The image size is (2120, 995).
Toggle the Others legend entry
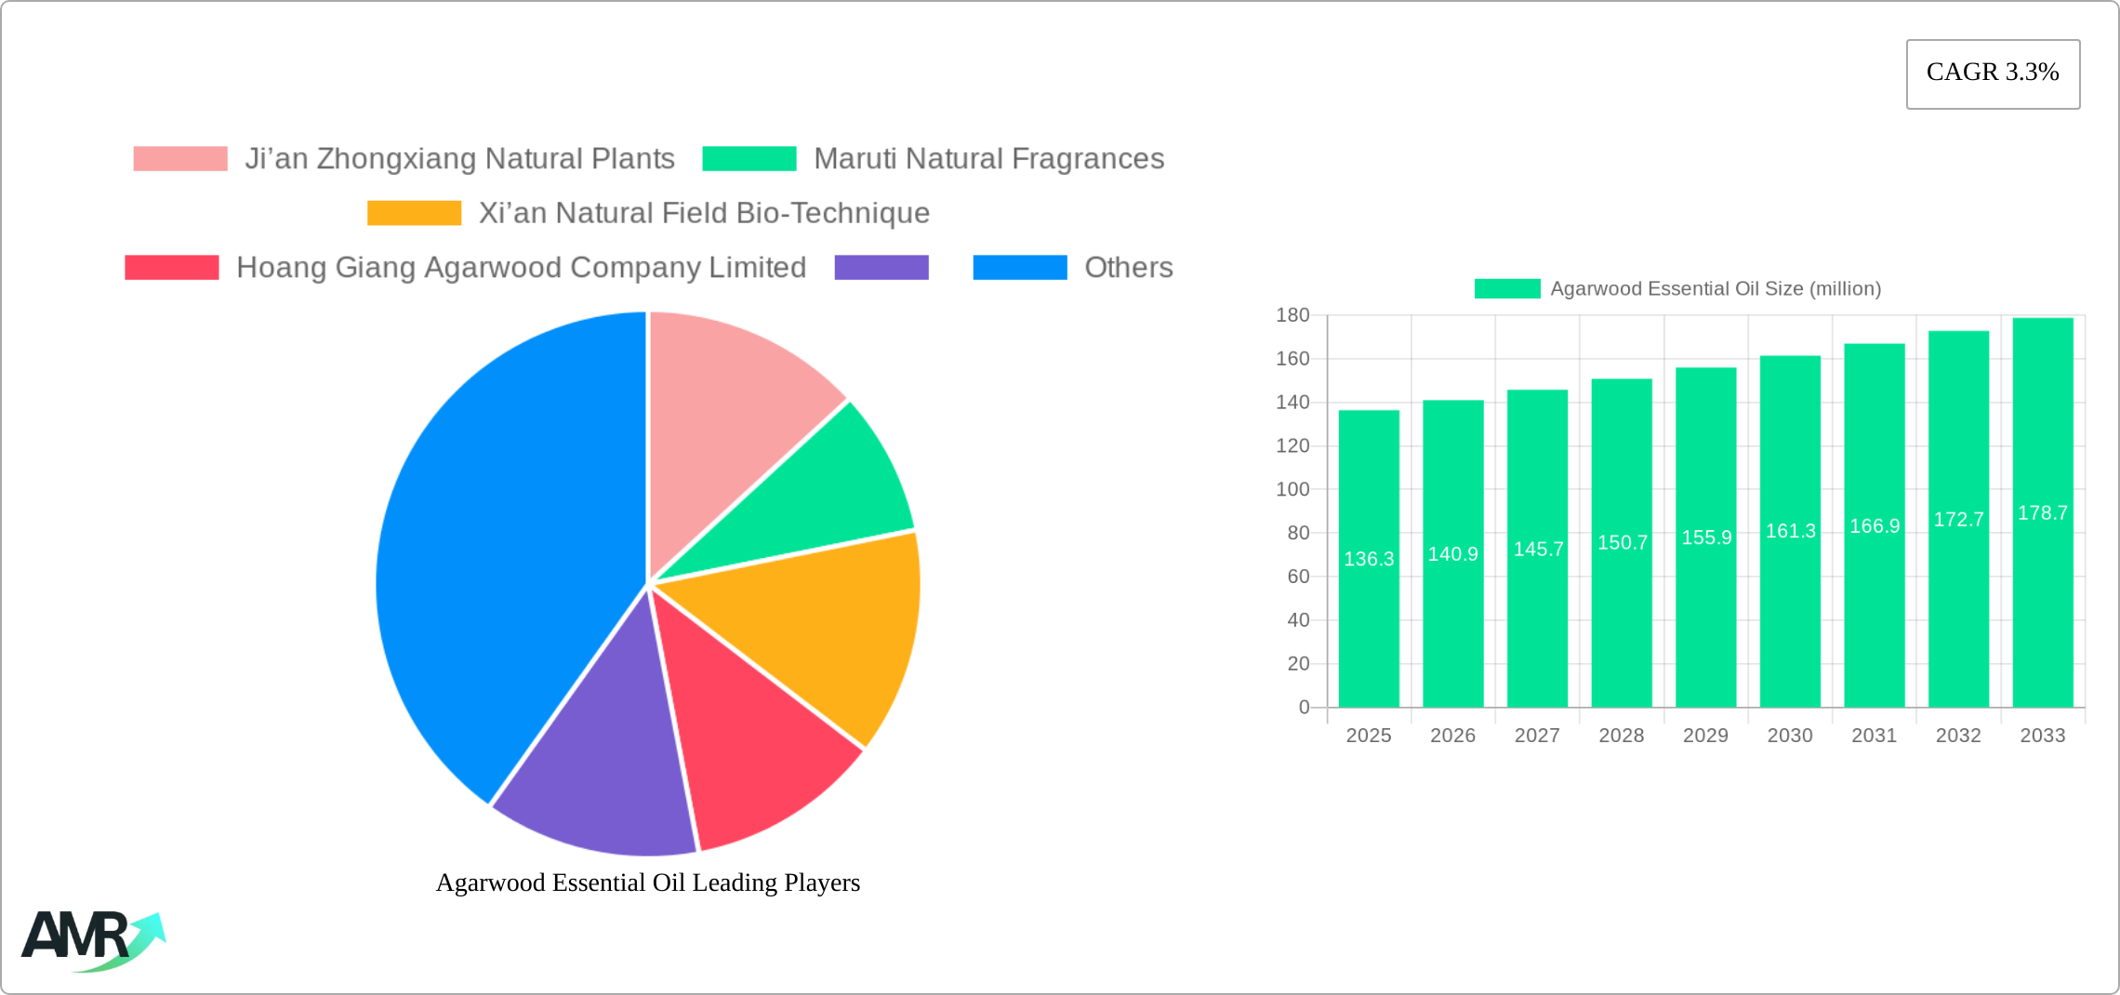pyautogui.click(x=1128, y=267)
